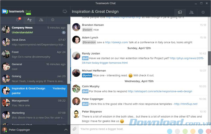Click Brandon Hansen's avatar
211x134 pixels.
tap(76, 27)
